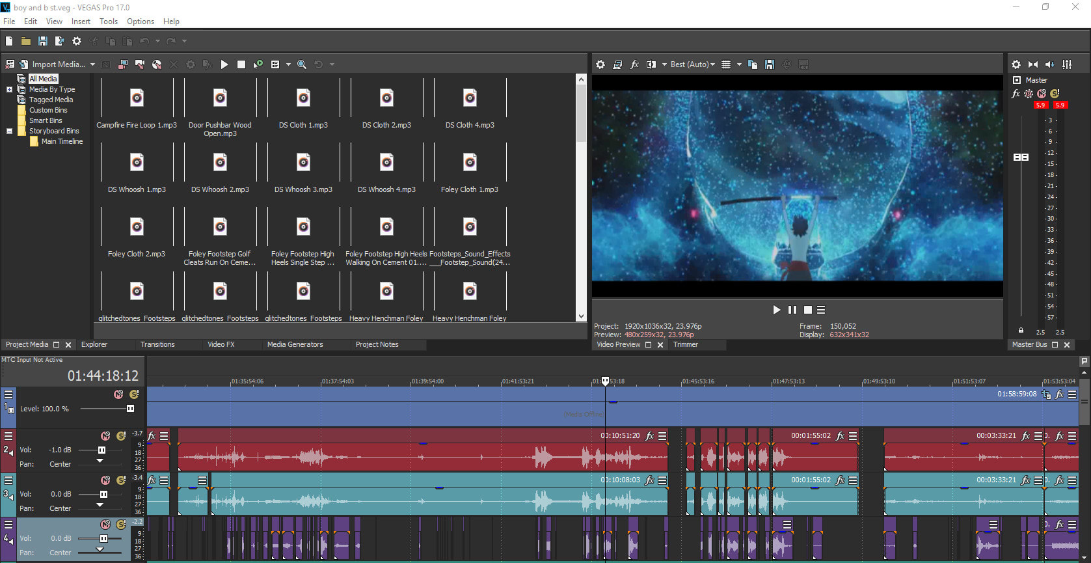Open Project Properties gear in the main toolbar
Screen dimensions: 1091x563
(77, 41)
